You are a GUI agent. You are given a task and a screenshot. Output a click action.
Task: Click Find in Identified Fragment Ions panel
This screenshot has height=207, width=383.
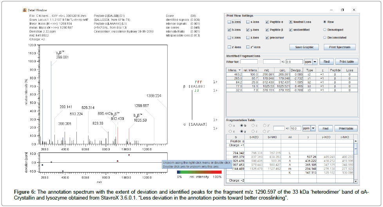327,62
